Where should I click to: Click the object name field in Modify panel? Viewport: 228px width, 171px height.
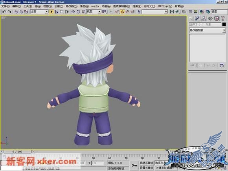tap(205, 24)
